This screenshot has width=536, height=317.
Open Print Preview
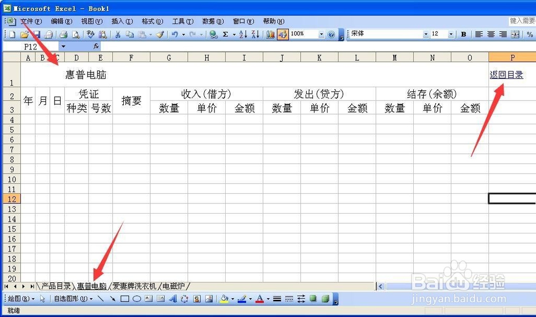pos(76,34)
